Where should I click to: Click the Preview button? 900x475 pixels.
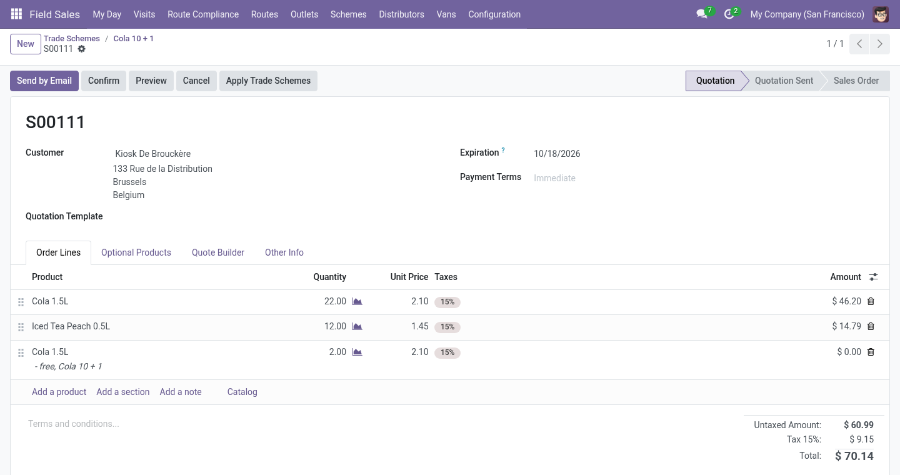(x=151, y=81)
